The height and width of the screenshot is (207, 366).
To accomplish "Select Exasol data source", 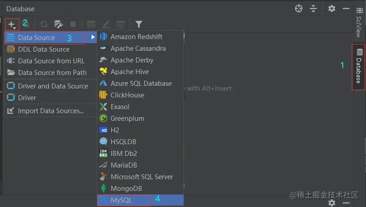I will click(140, 106).
